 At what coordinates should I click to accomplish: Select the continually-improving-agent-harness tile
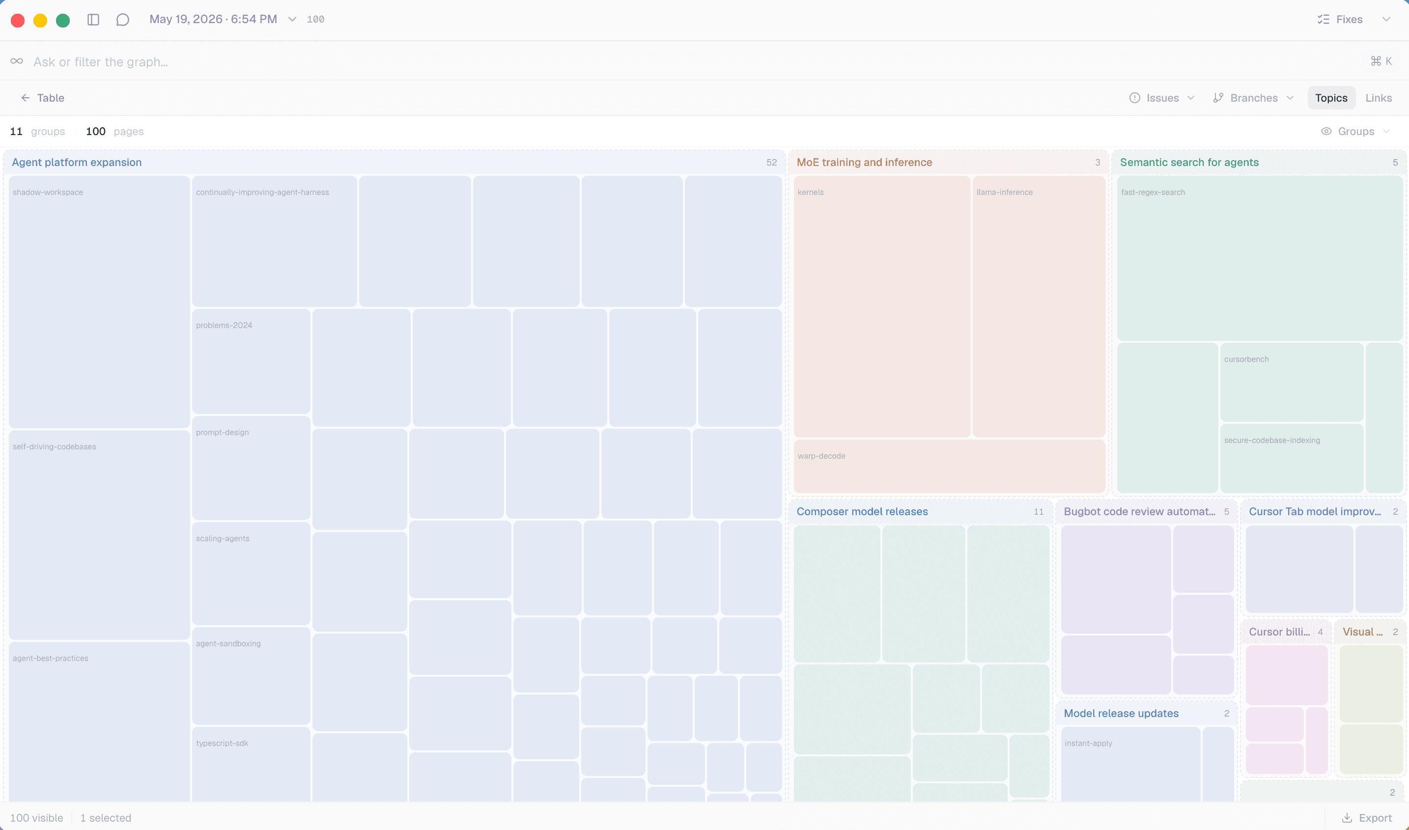[274, 241]
